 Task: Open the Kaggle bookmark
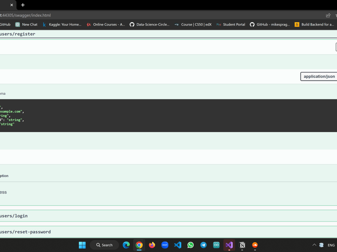(x=62, y=24)
